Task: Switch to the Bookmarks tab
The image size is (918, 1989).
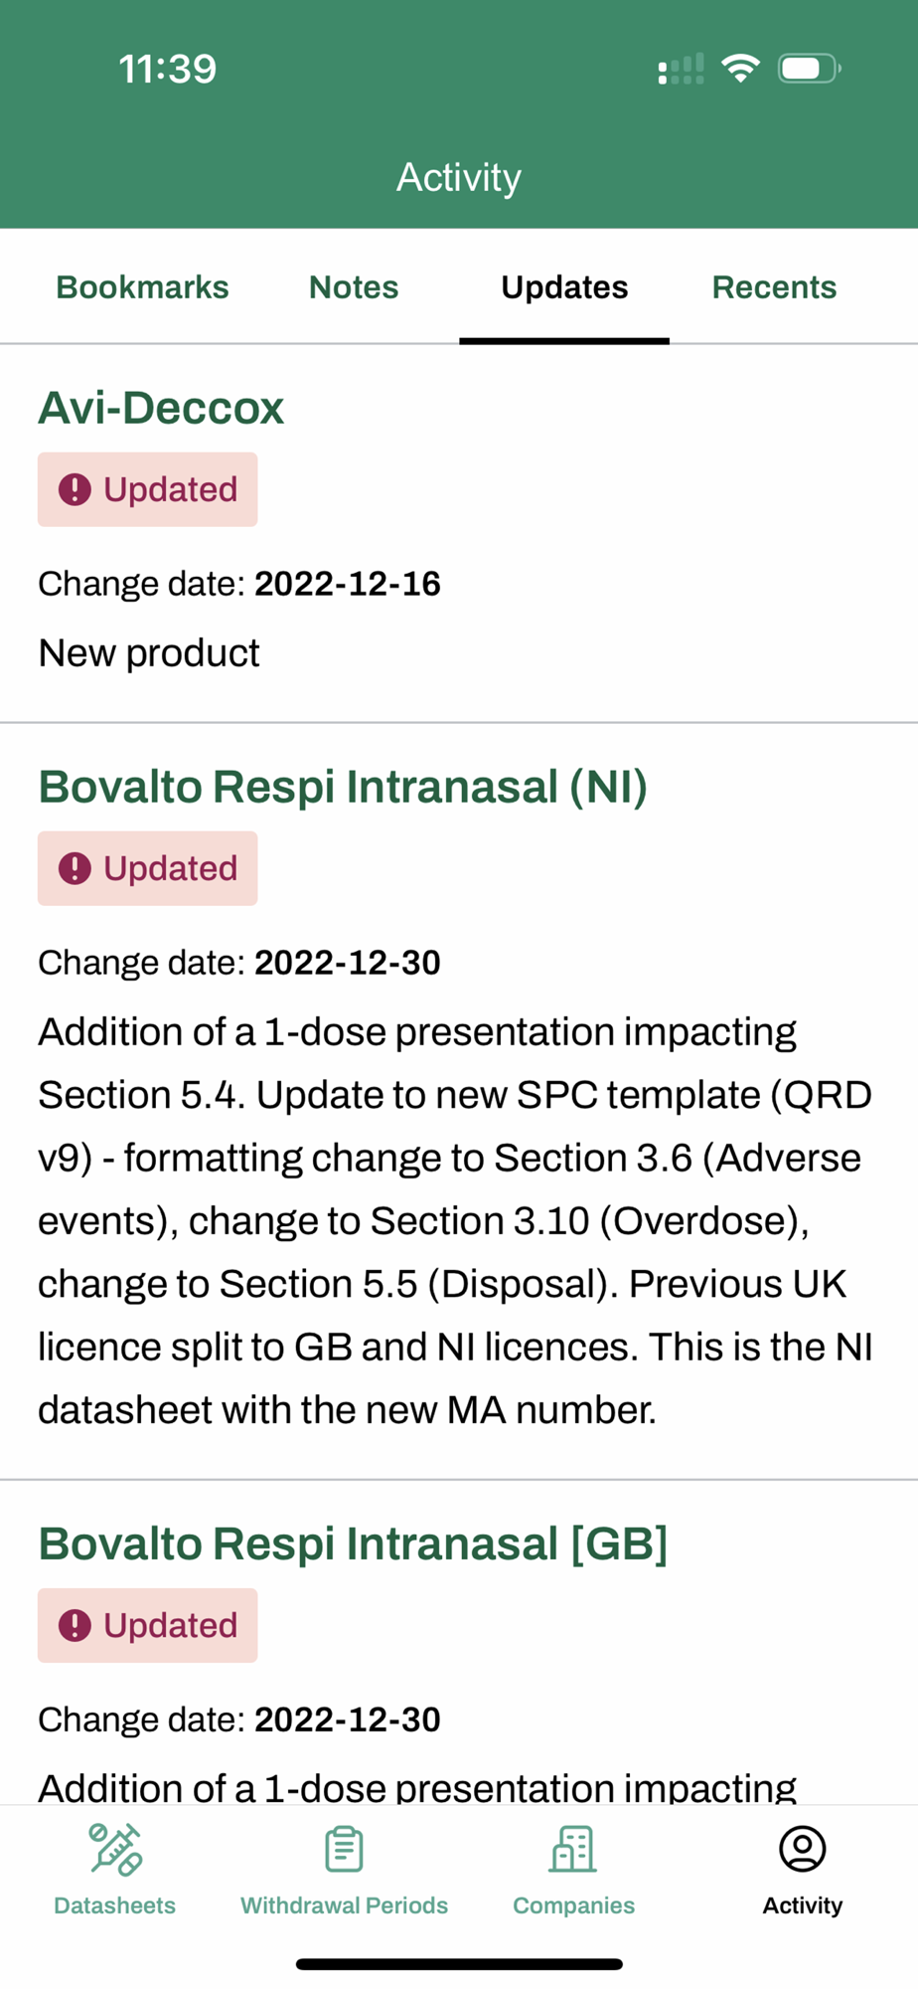Action: coord(142,287)
